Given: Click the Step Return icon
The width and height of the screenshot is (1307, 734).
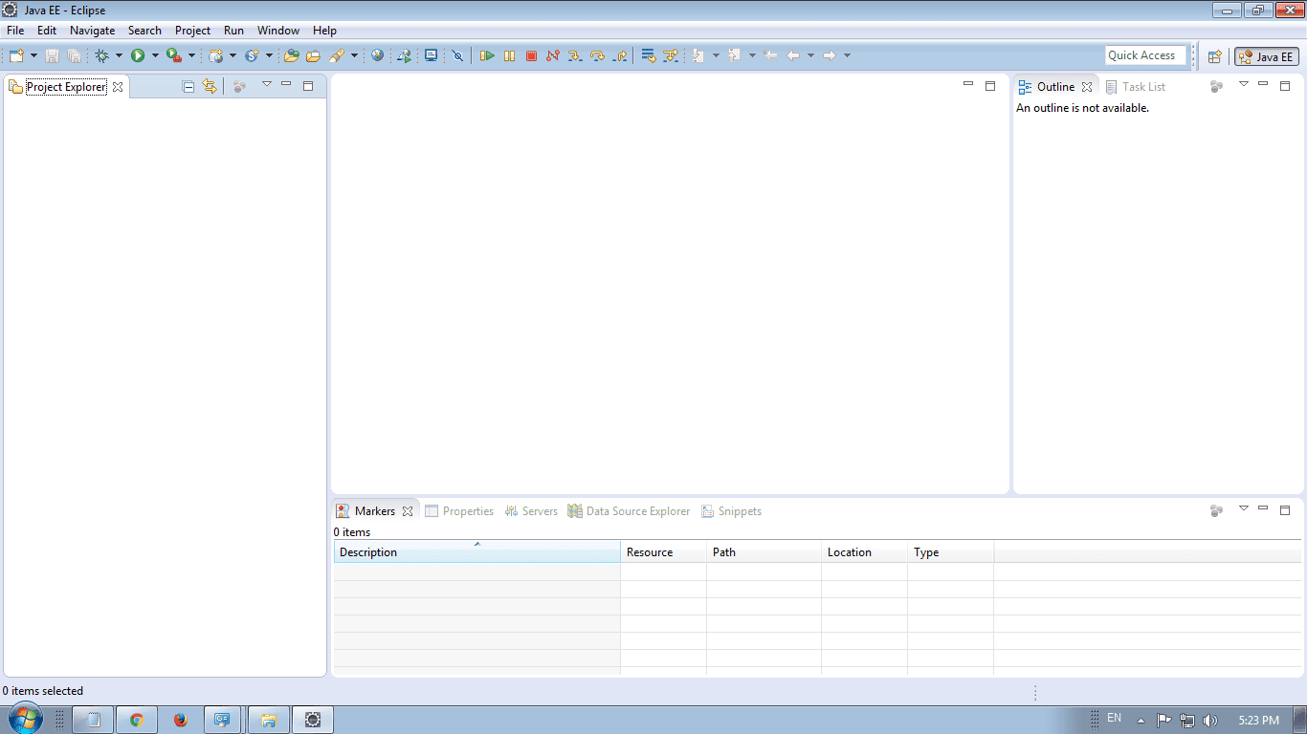Looking at the screenshot, I should point(620,55).
